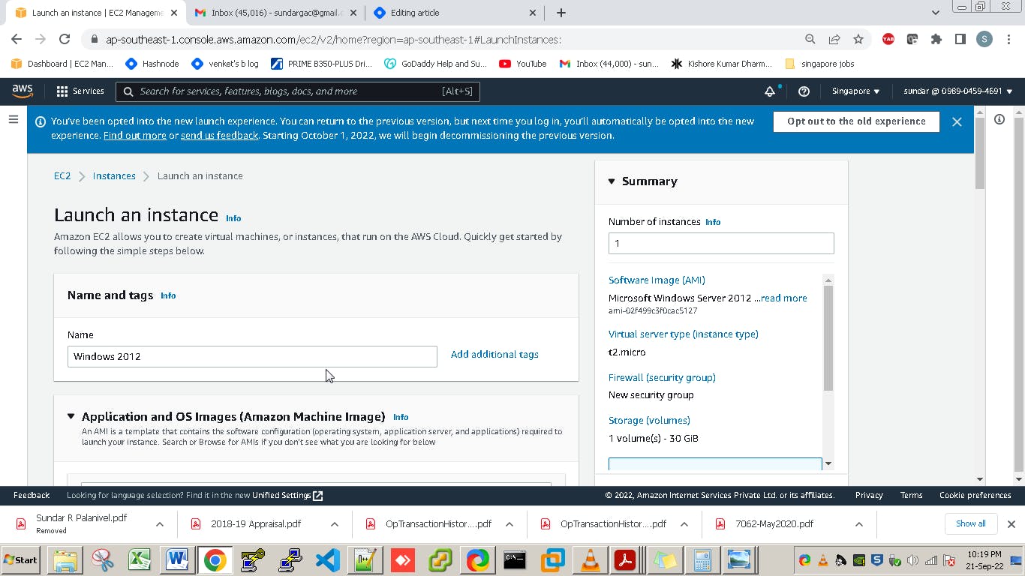1025x576 pixels.
Task: Open Excel from the taskbar
Action: coord(140,560)
